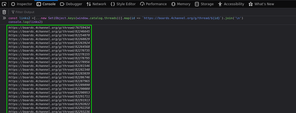Click the console.log(links2) command line

(x=25, y=22)
